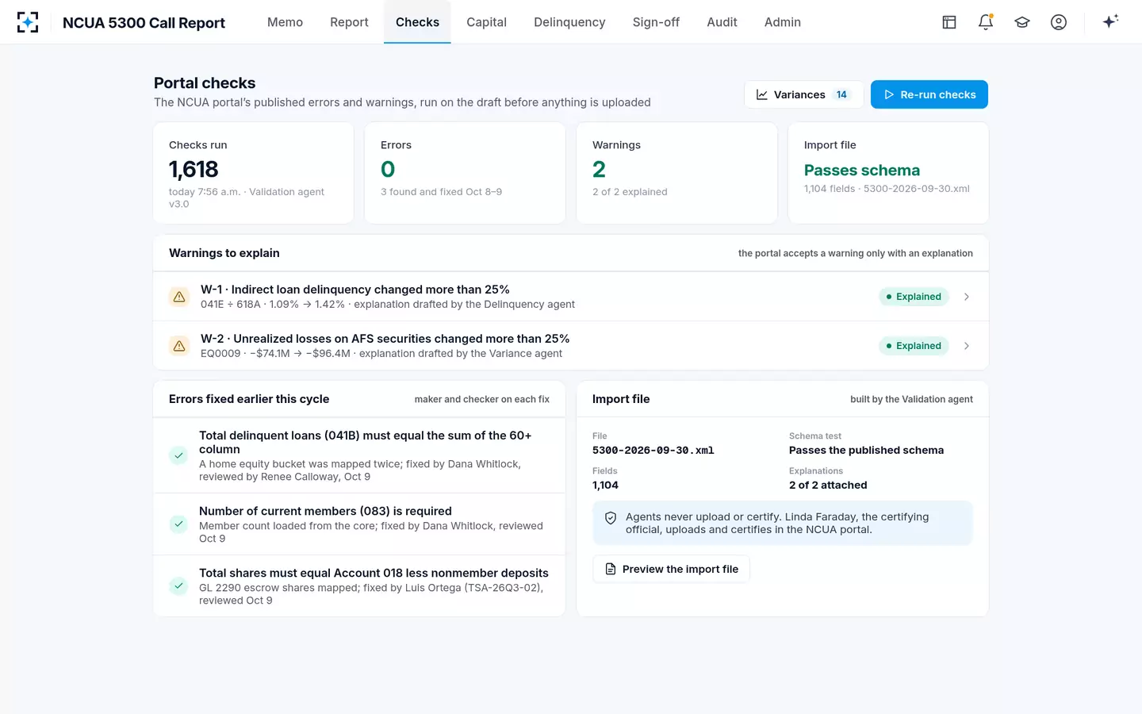Screen dimensions: 1142x714
Task: Open the Capital tab
Action: click(x=486, y=22)
